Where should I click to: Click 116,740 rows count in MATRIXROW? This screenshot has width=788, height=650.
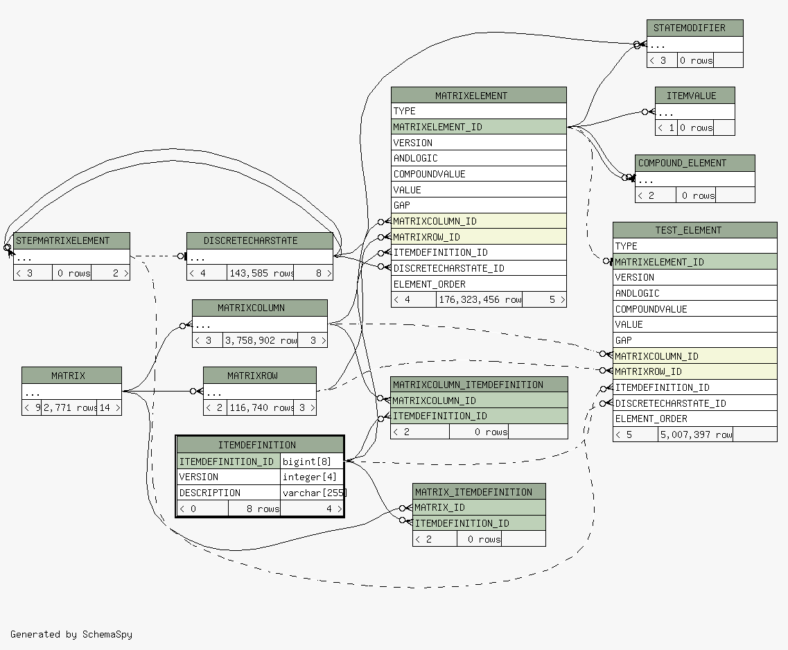point(261,407)
